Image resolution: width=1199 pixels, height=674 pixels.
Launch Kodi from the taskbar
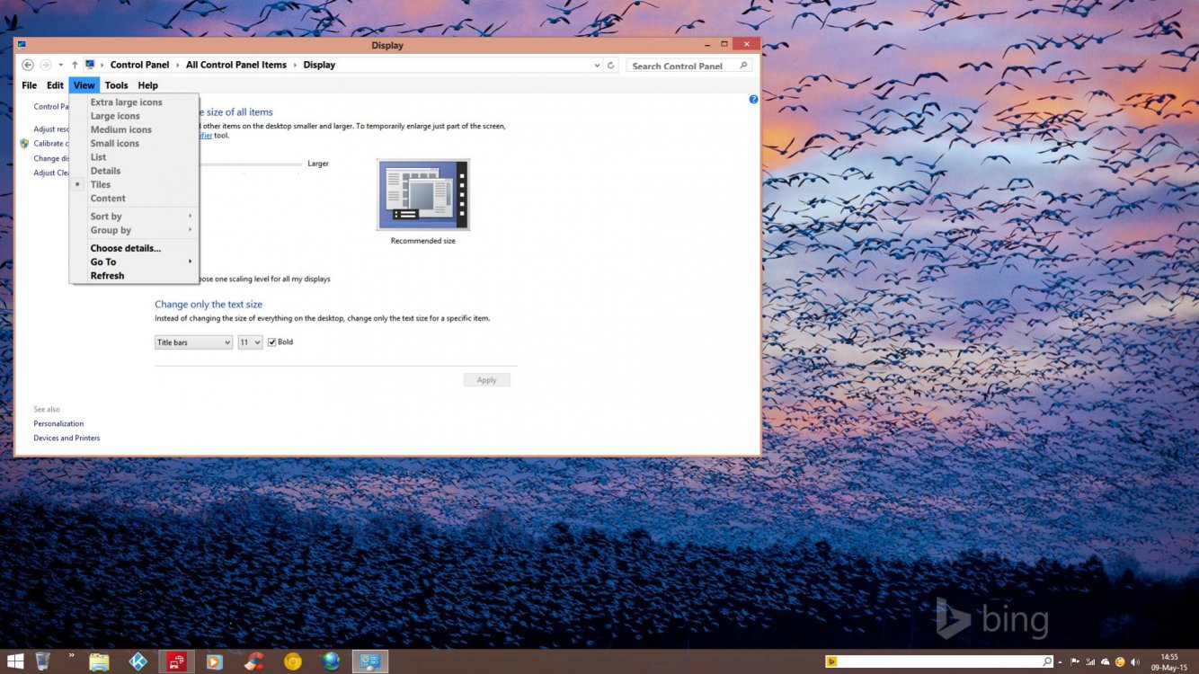[138, 662]
